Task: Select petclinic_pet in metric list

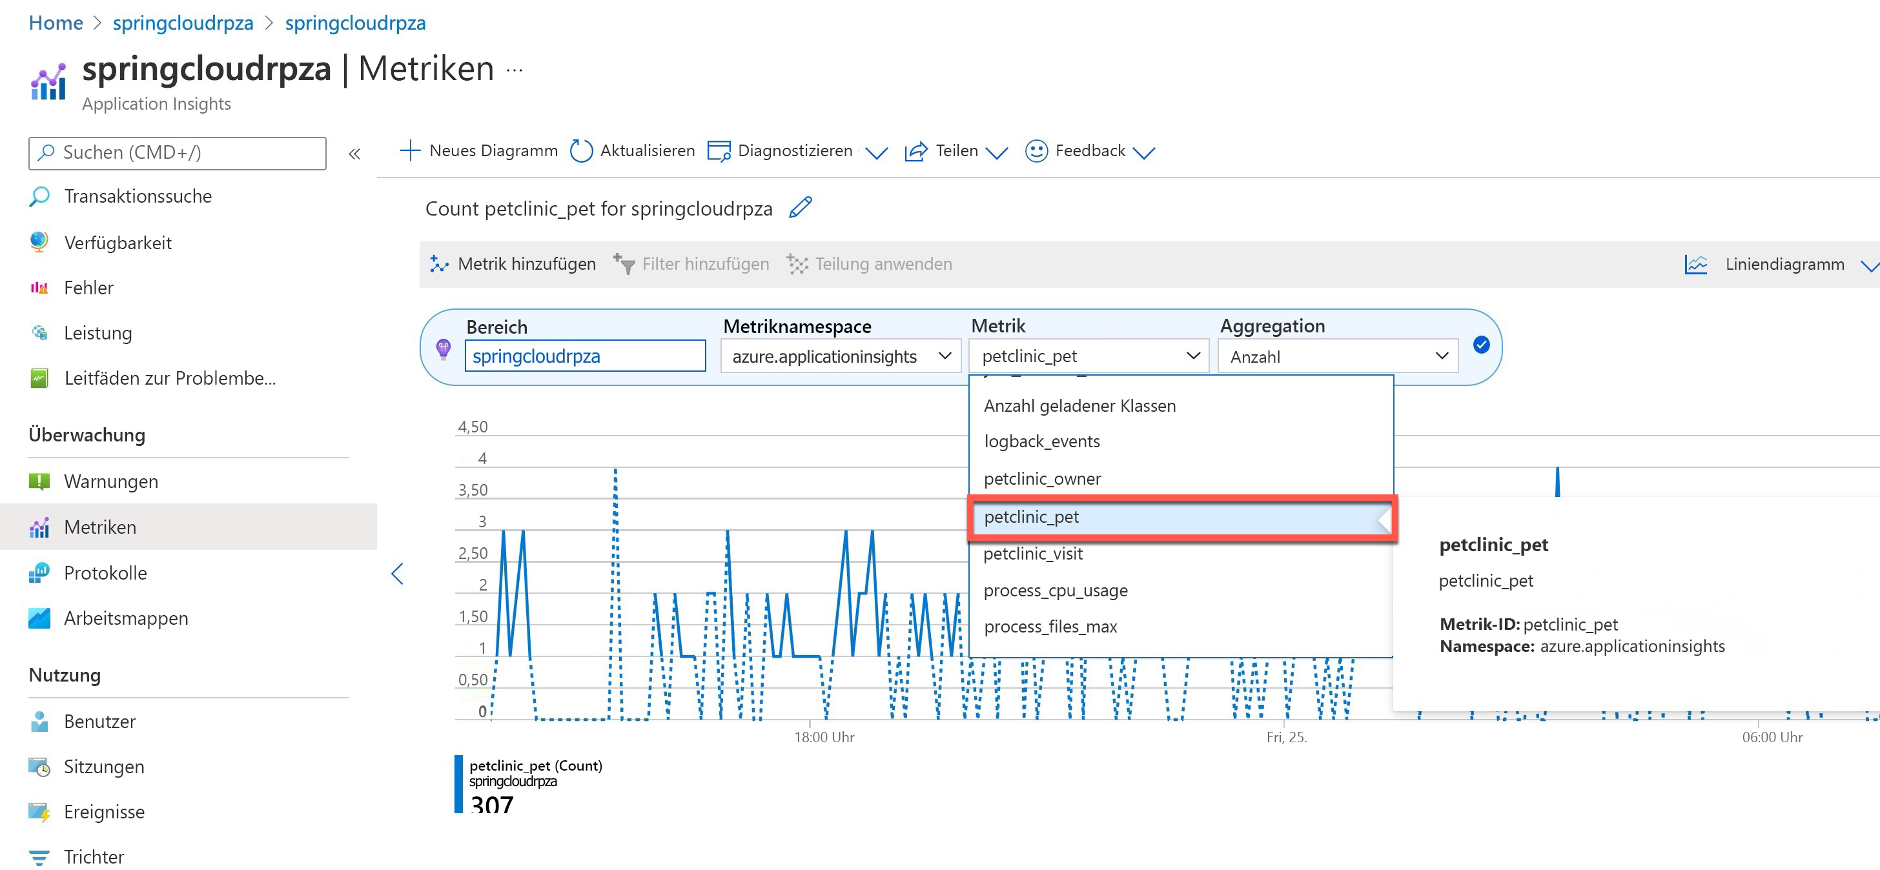Action: (1181, 518)
